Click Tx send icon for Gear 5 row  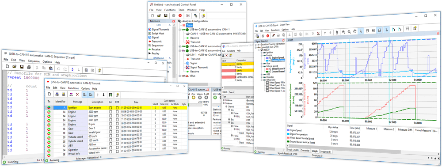click(x=49, y=129)
